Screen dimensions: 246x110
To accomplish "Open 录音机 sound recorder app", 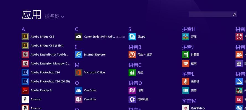I will 191,81.
